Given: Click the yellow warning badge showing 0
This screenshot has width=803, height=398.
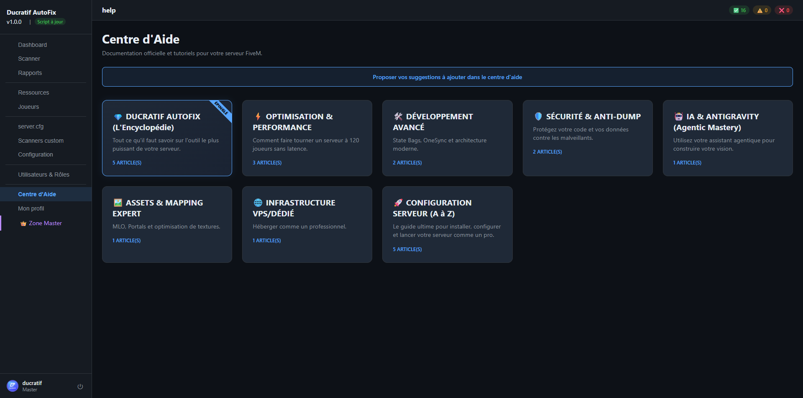Looking at the screenshot, I should pyautogui.click(x=762, y=10).
